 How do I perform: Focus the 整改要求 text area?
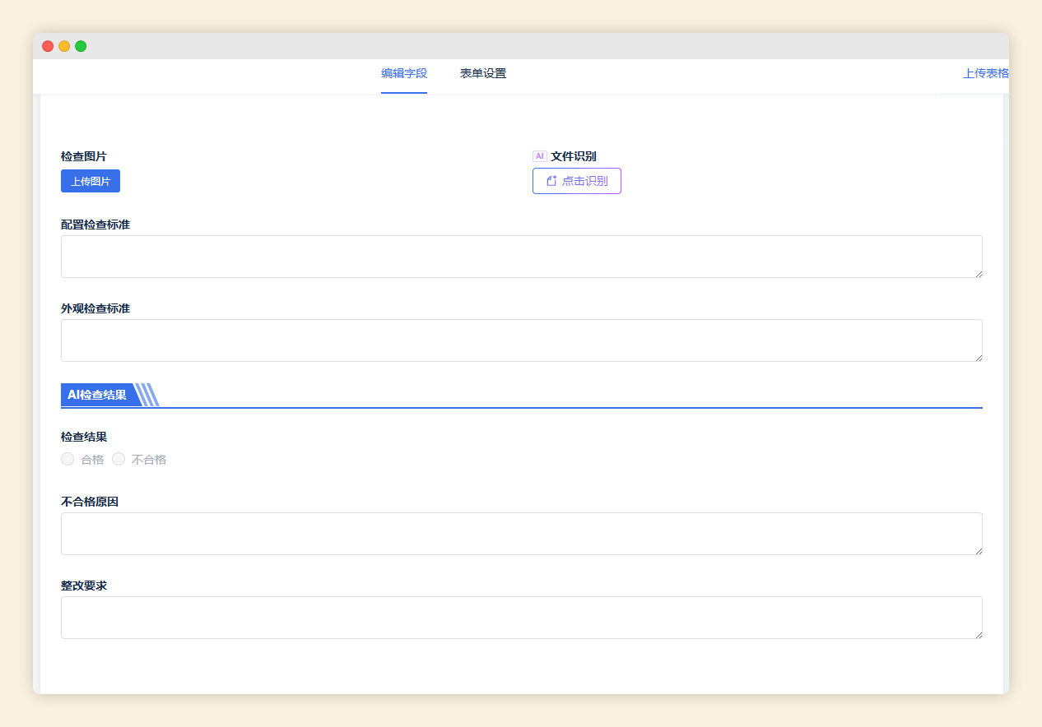[522, 618]
